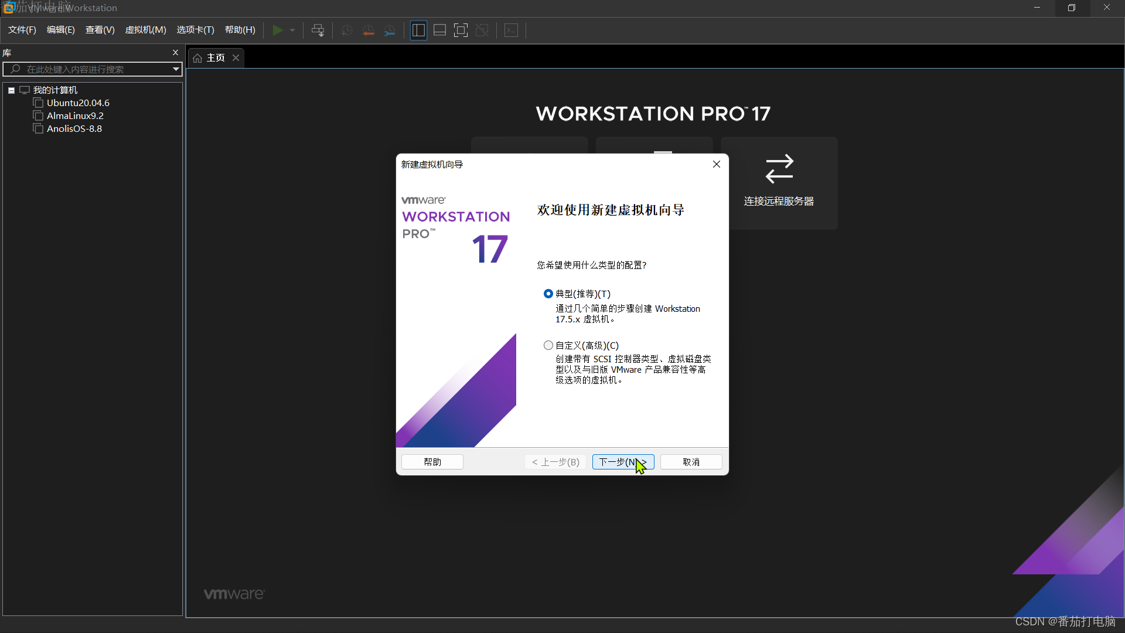1125x633 pixels.
Task: Click the revert to snapshot icon
Action: tap(369, 30)
